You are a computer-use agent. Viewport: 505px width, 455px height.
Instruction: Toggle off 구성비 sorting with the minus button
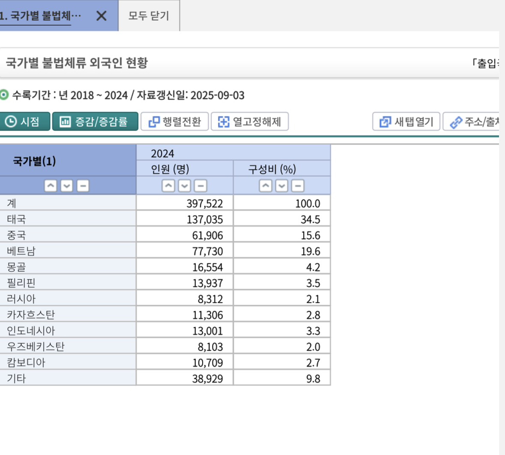(x=297, y=186)
